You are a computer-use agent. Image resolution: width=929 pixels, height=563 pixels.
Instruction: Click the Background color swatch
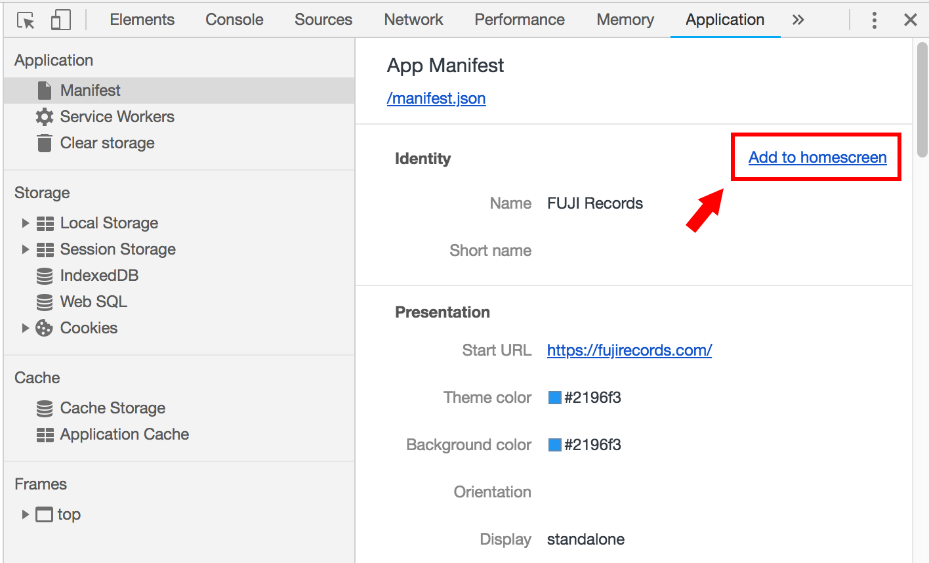(555, 445)
